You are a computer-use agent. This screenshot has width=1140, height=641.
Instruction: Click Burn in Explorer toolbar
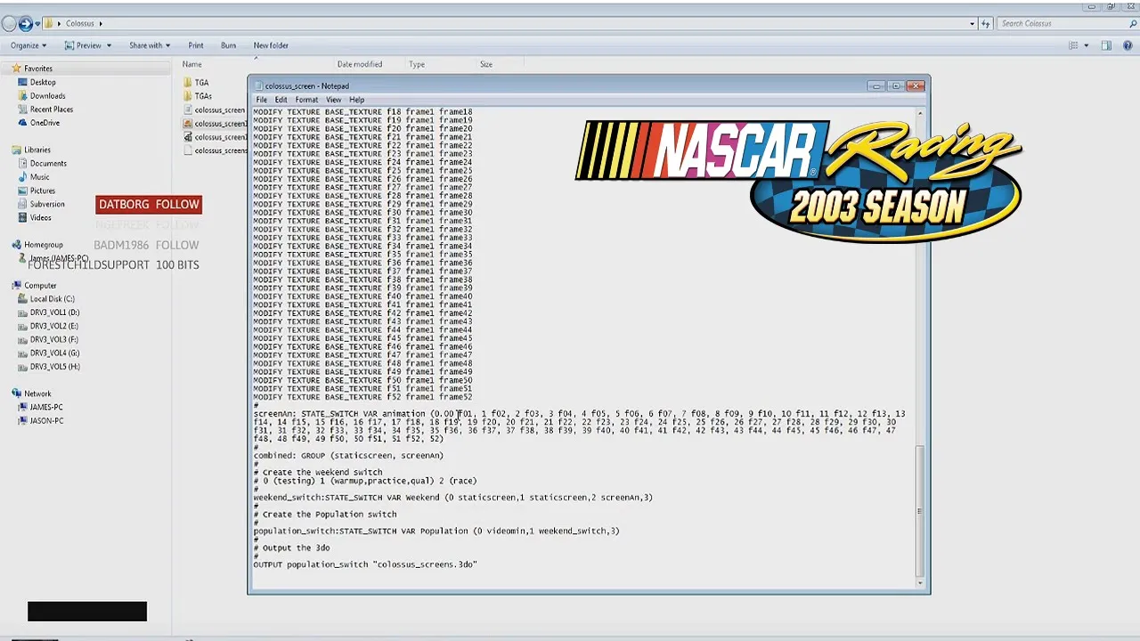[228, 45]
